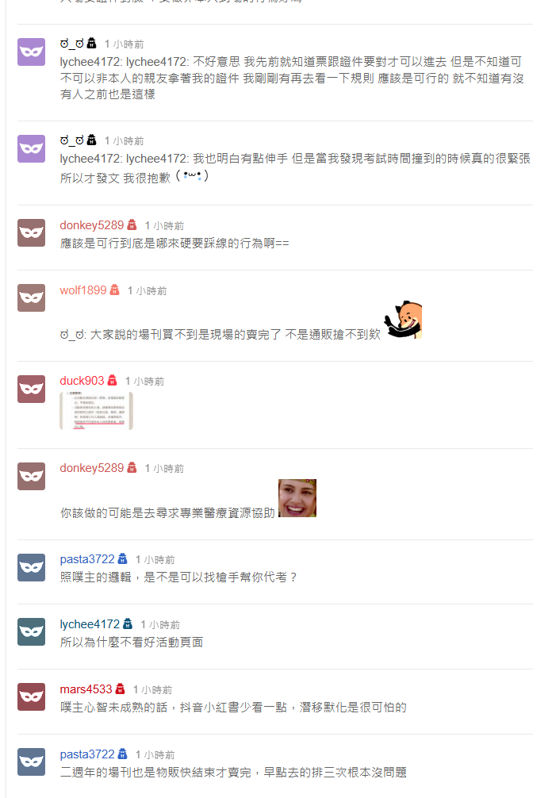Click the gender icon beside mars4533
This screenshot has width=552, height=798.
pyautogui.click(x=120, y=689)
